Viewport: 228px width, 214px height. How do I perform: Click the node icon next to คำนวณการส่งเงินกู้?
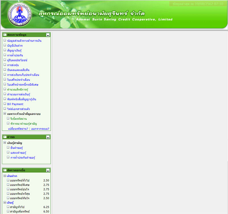[x=5, y=94]
